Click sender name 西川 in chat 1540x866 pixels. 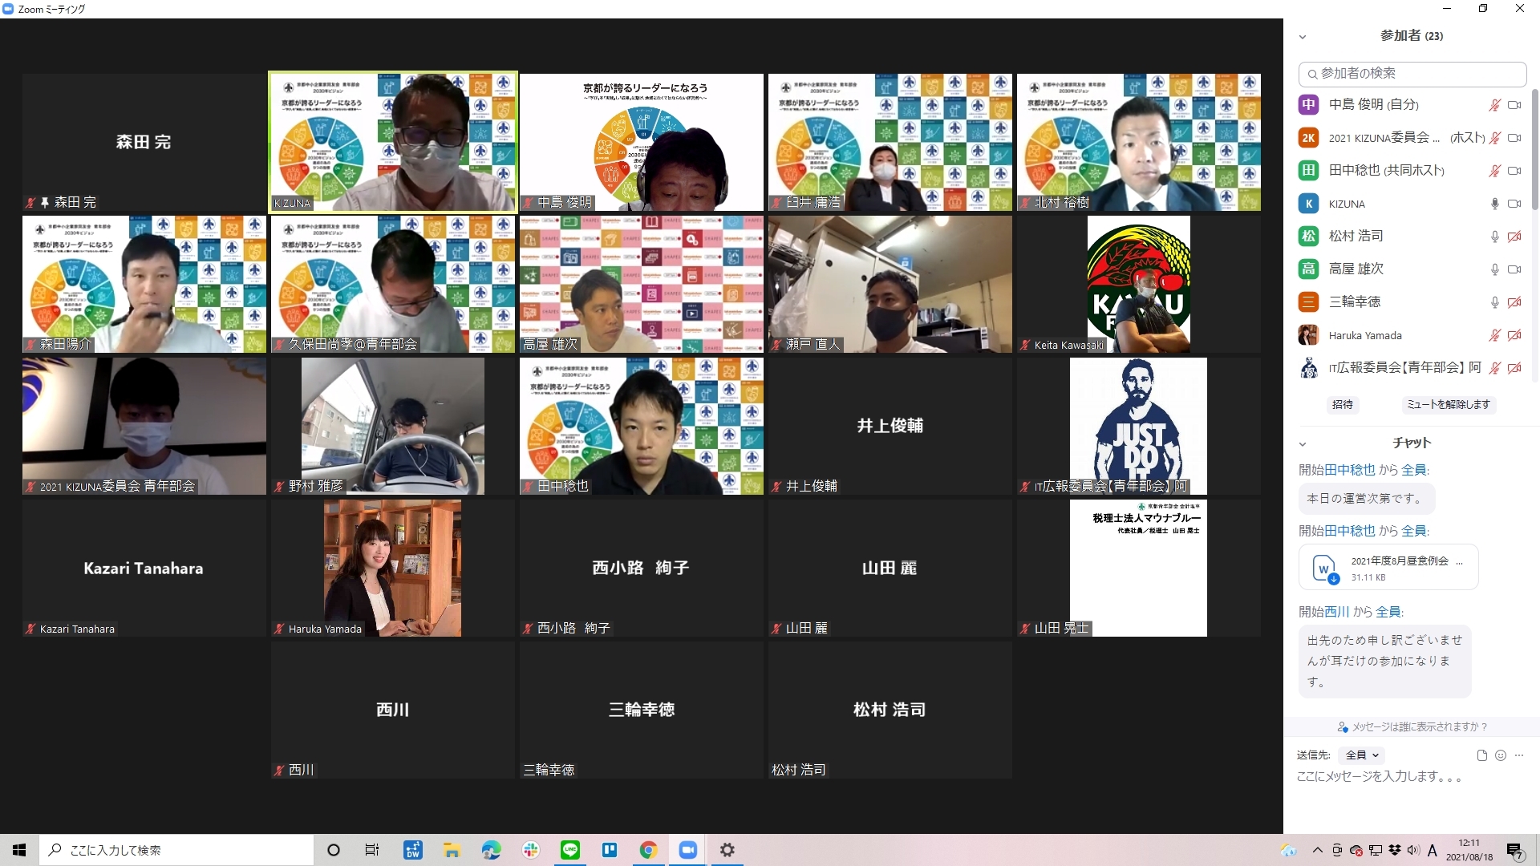click(x=1336, y=612)
